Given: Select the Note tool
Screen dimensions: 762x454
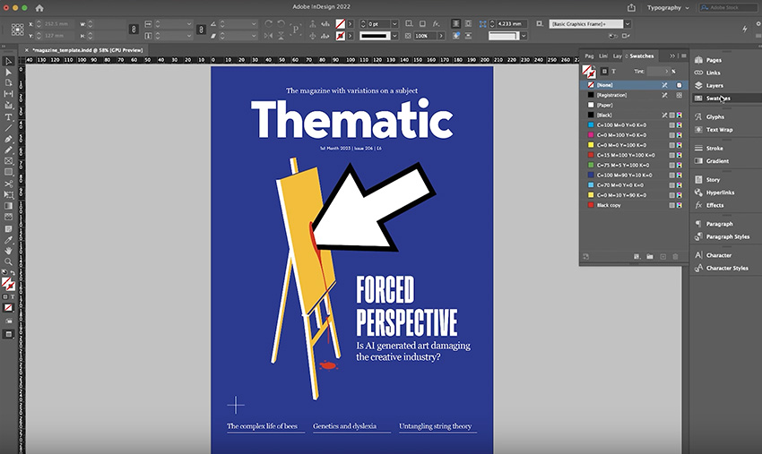Looking at the screenshot, I should (x=8, y=228).
